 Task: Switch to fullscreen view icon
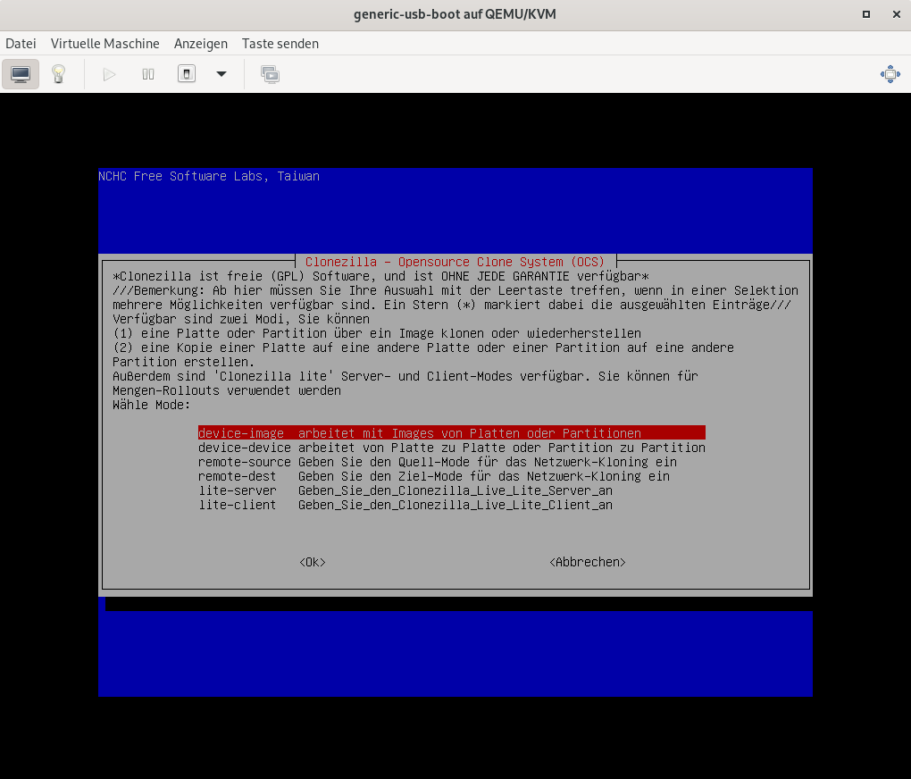[890, 74]
